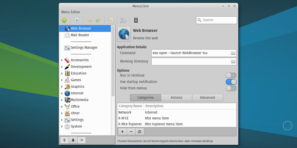Enable Hide from menus
297x148 pixels.
click(231, 88)
